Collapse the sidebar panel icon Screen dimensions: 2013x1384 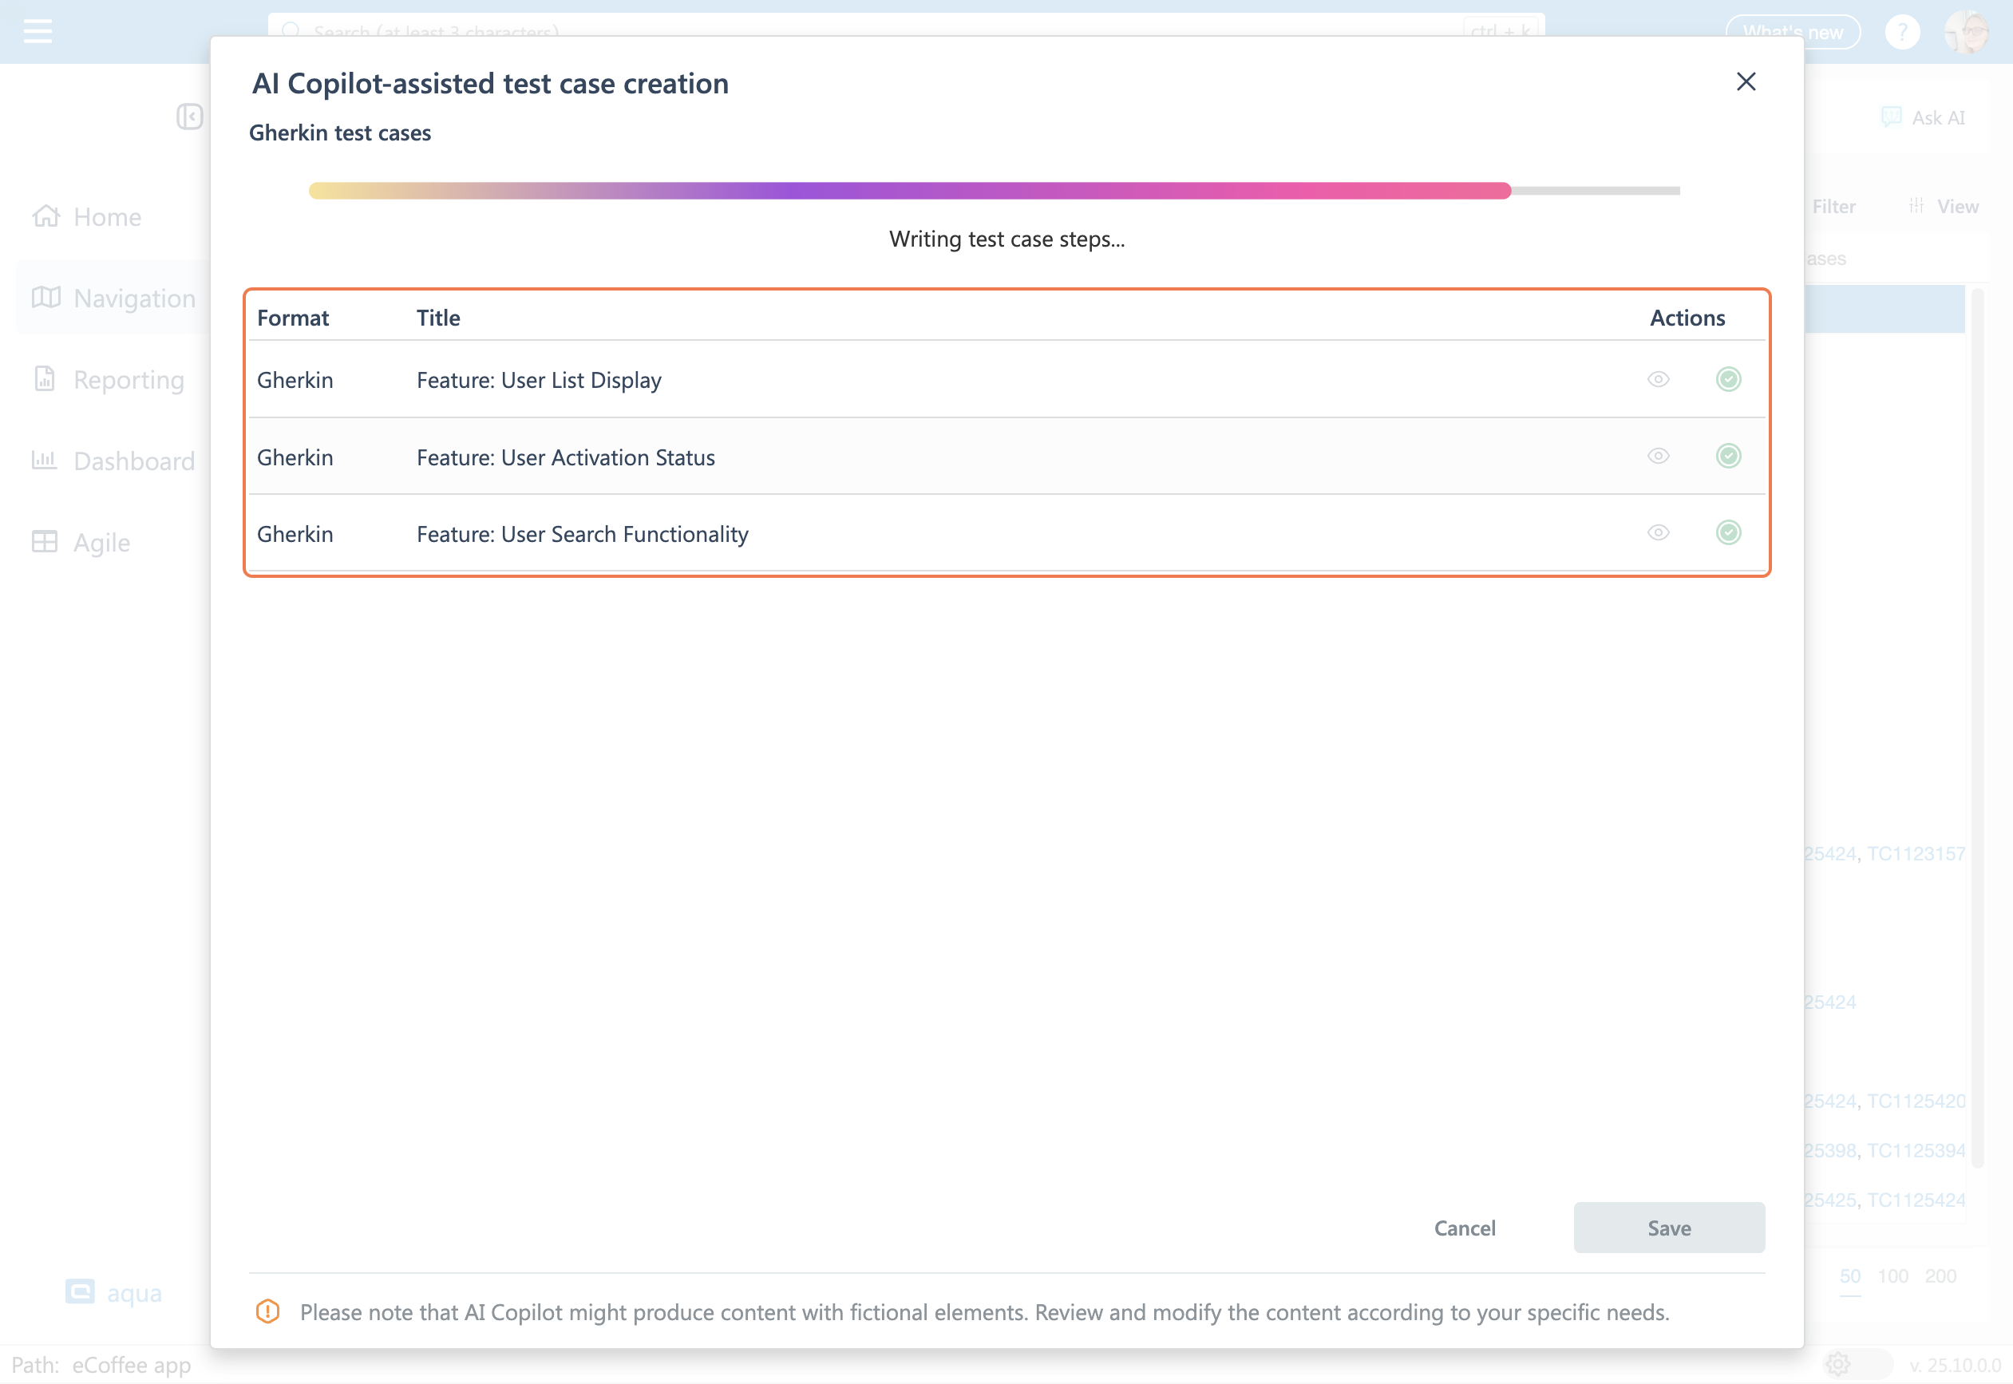pyautogui.click(x=189, y=117)
